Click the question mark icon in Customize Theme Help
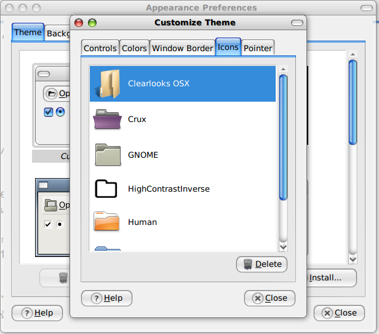The height and width of the screenshot is (334, 379). pyautogui.click(x=96, y=298)
